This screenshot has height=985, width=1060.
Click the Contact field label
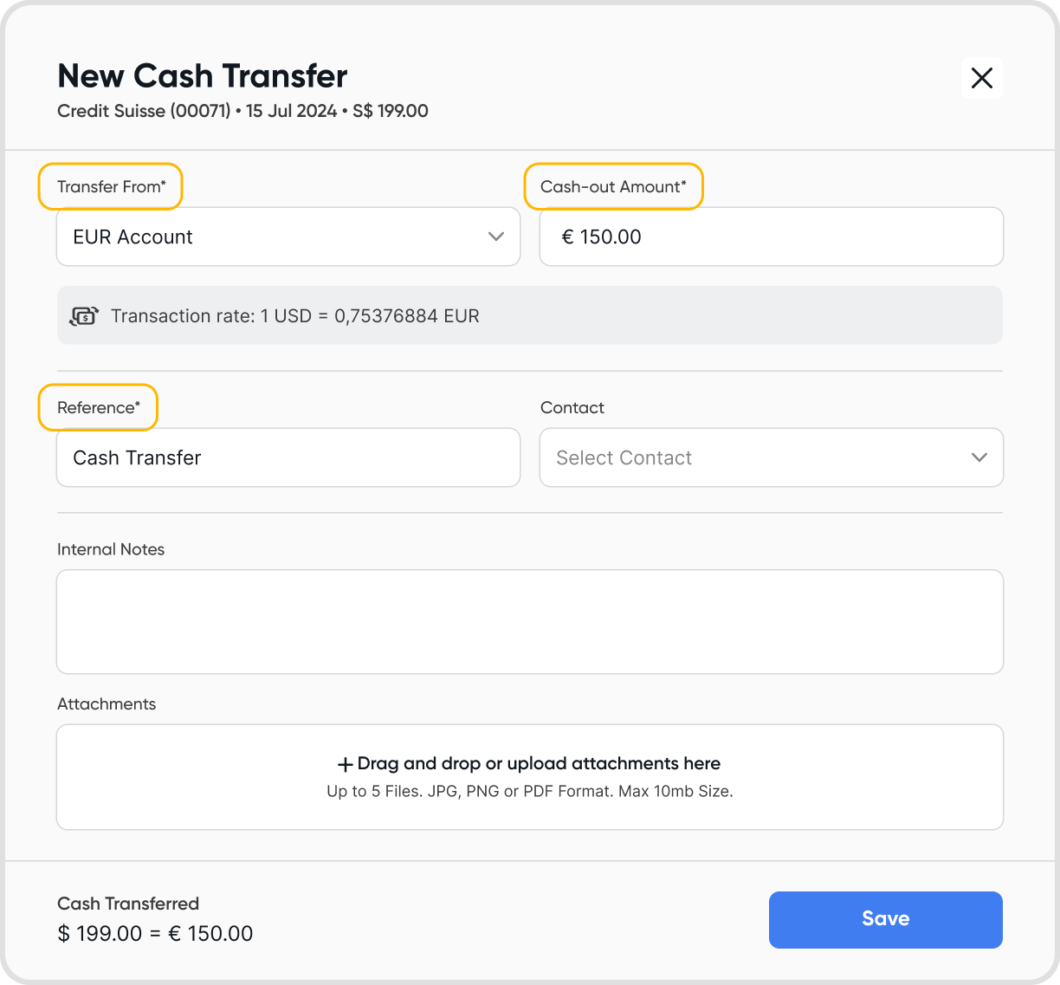point(572,407)
